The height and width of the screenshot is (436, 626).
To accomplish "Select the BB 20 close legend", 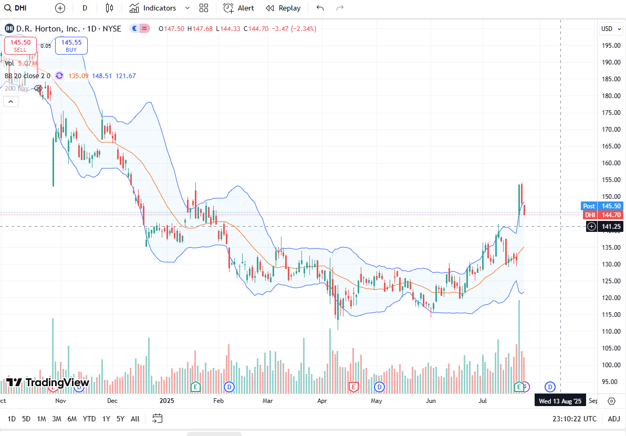I will click(27, 76).
